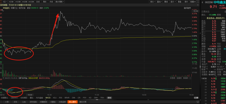Screen dimensions: 226x104
Task: Click 改参数 for the MACD indicator
Action: (172, 78)
